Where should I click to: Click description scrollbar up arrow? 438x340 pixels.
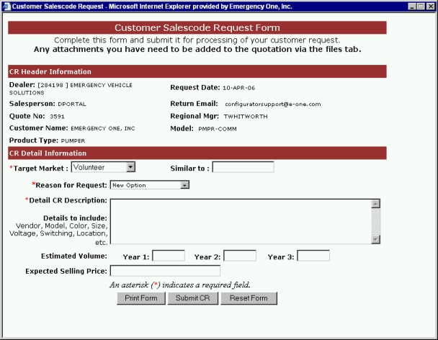point(376,204)
